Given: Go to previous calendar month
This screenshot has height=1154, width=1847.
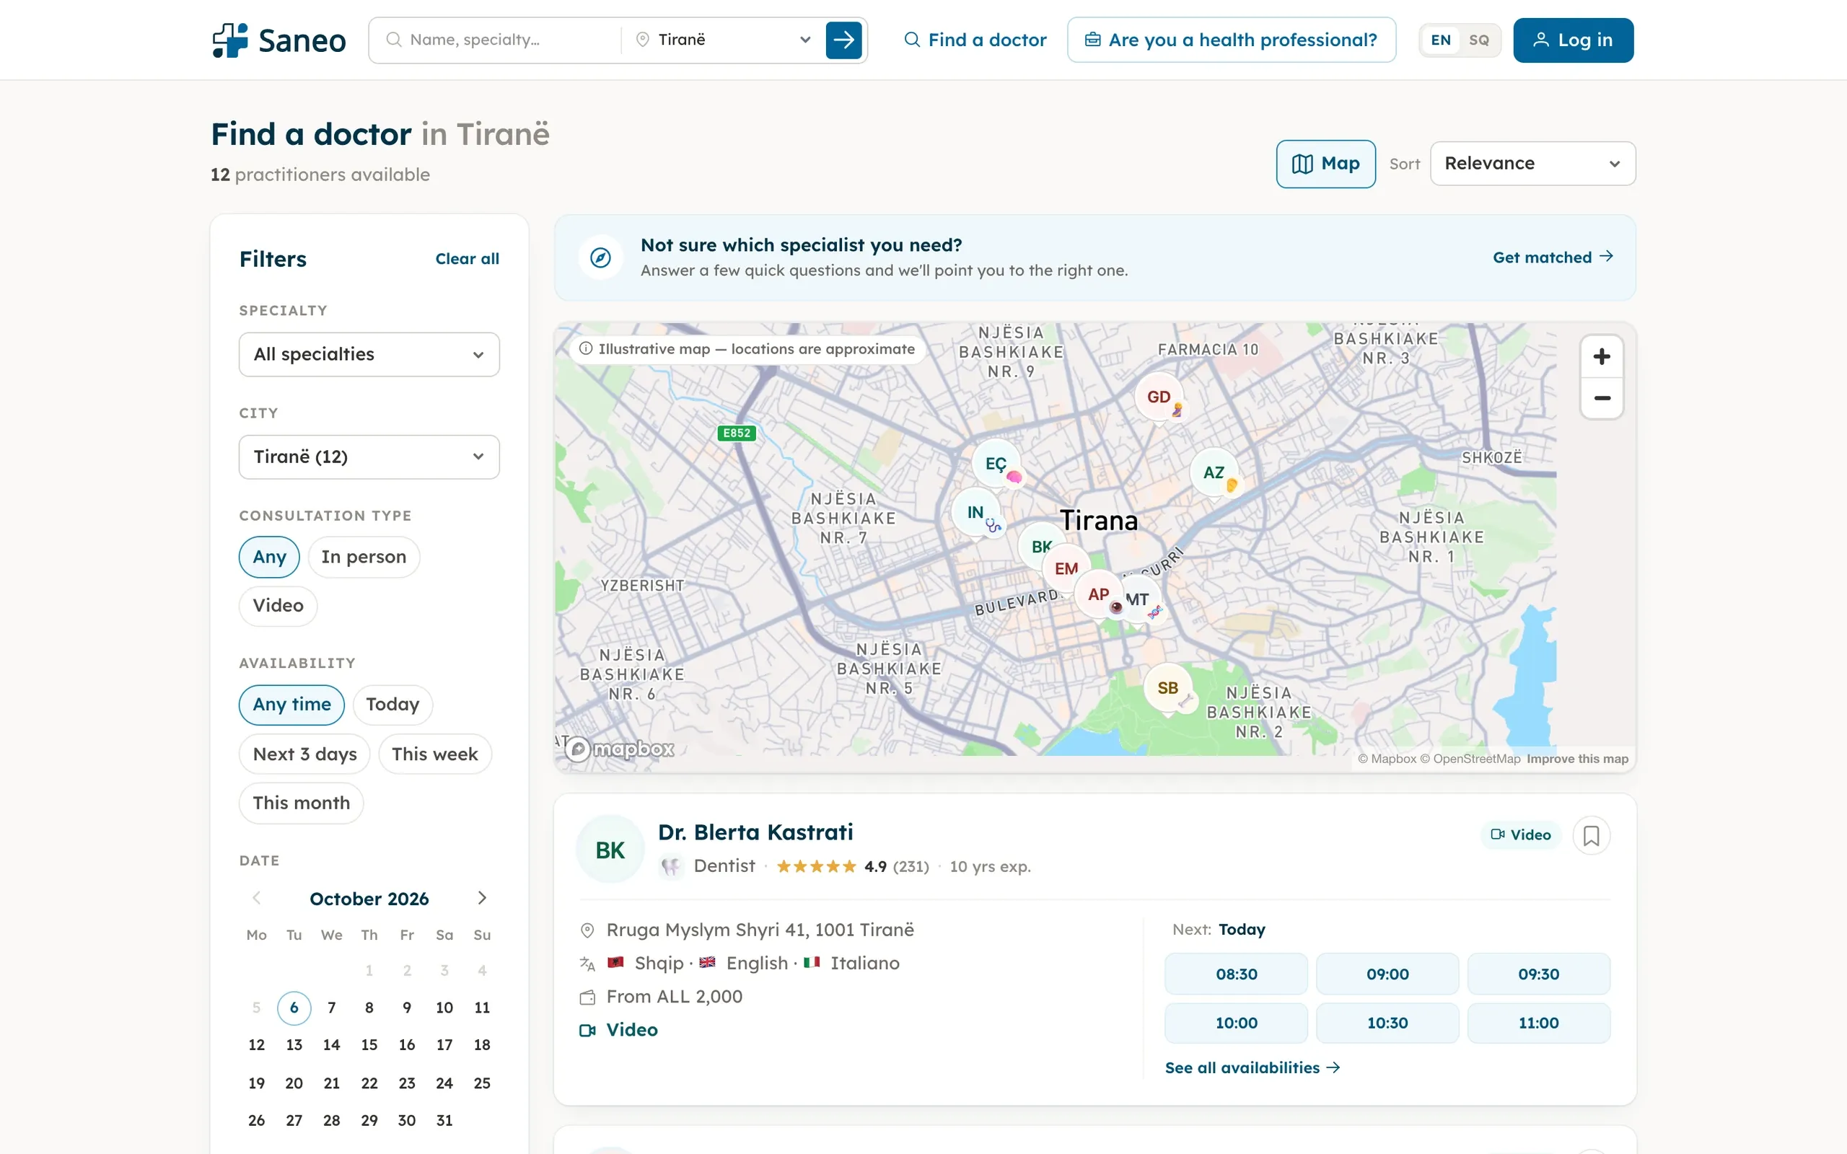Looking at the screenshot, I should [257, 897].
